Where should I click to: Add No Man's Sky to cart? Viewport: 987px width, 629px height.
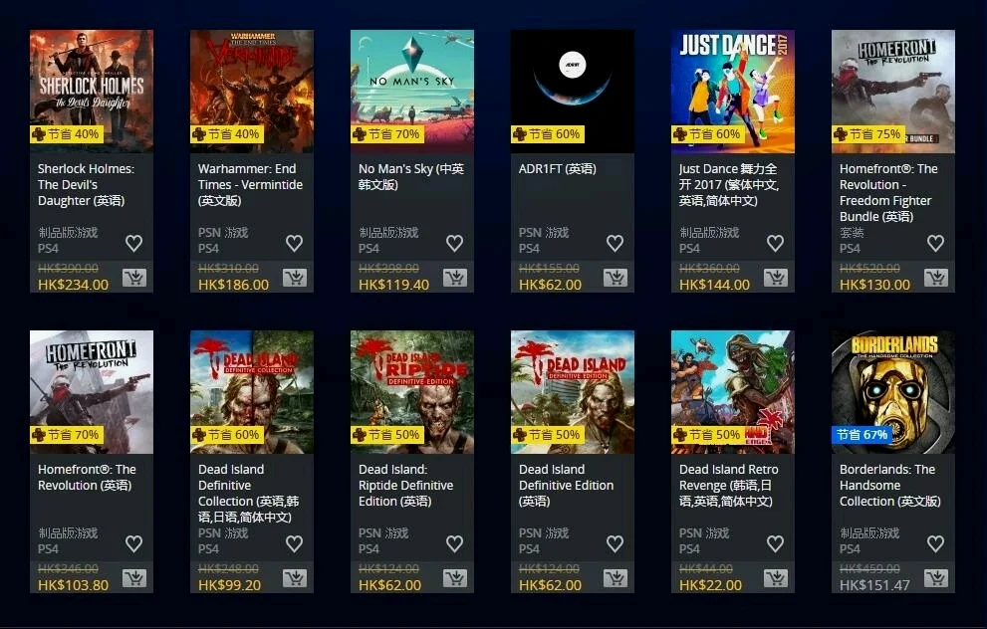pos(455,278)
